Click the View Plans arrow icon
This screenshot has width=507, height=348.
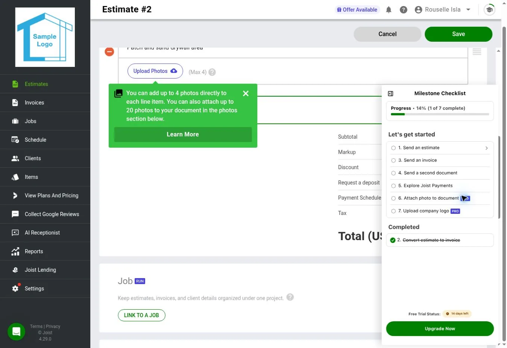15,195
